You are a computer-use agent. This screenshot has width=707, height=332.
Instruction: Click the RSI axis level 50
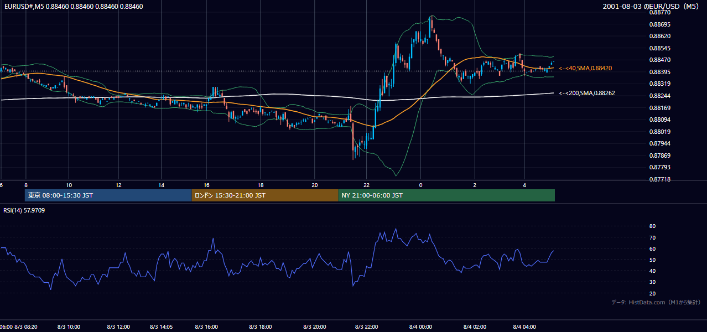click(x=652, y=260)
